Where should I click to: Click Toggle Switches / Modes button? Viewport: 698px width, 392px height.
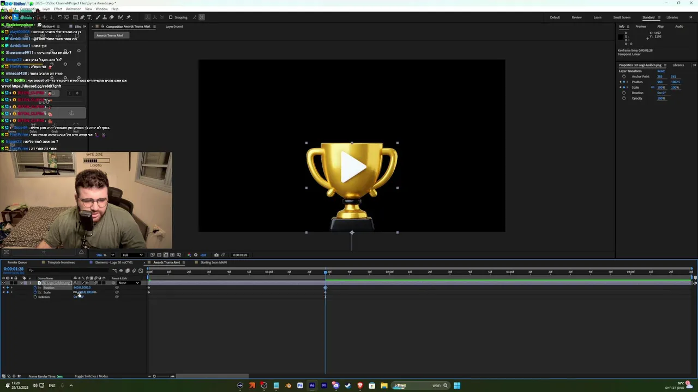[91, 376]
